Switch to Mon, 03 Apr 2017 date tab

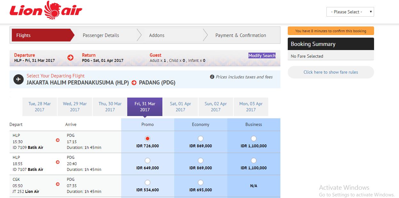tap(251, 107)
